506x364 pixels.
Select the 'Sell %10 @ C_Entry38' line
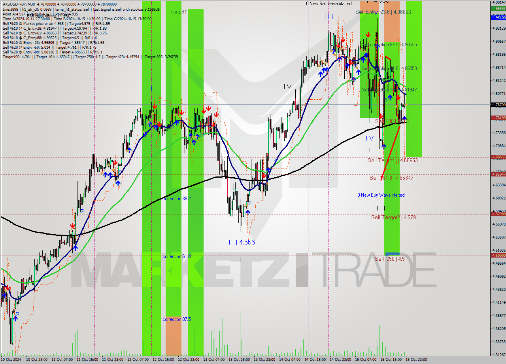[x=55, y=28]
